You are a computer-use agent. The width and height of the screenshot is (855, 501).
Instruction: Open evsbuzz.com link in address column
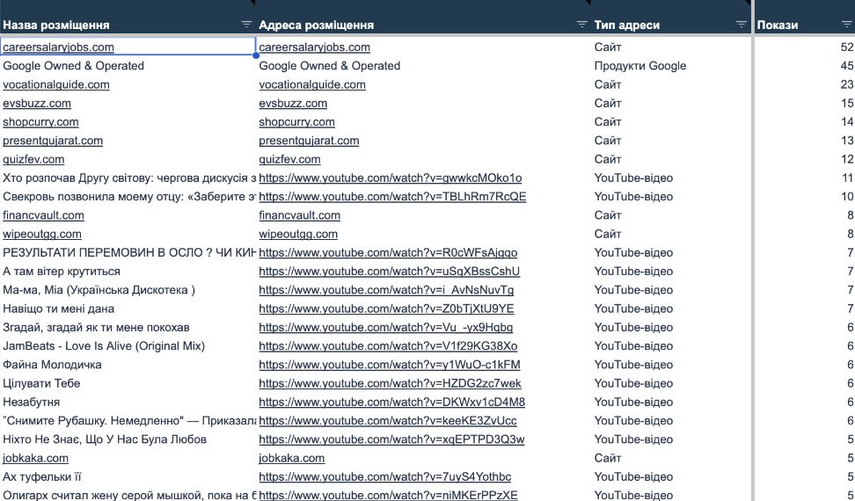pos(294,103)
